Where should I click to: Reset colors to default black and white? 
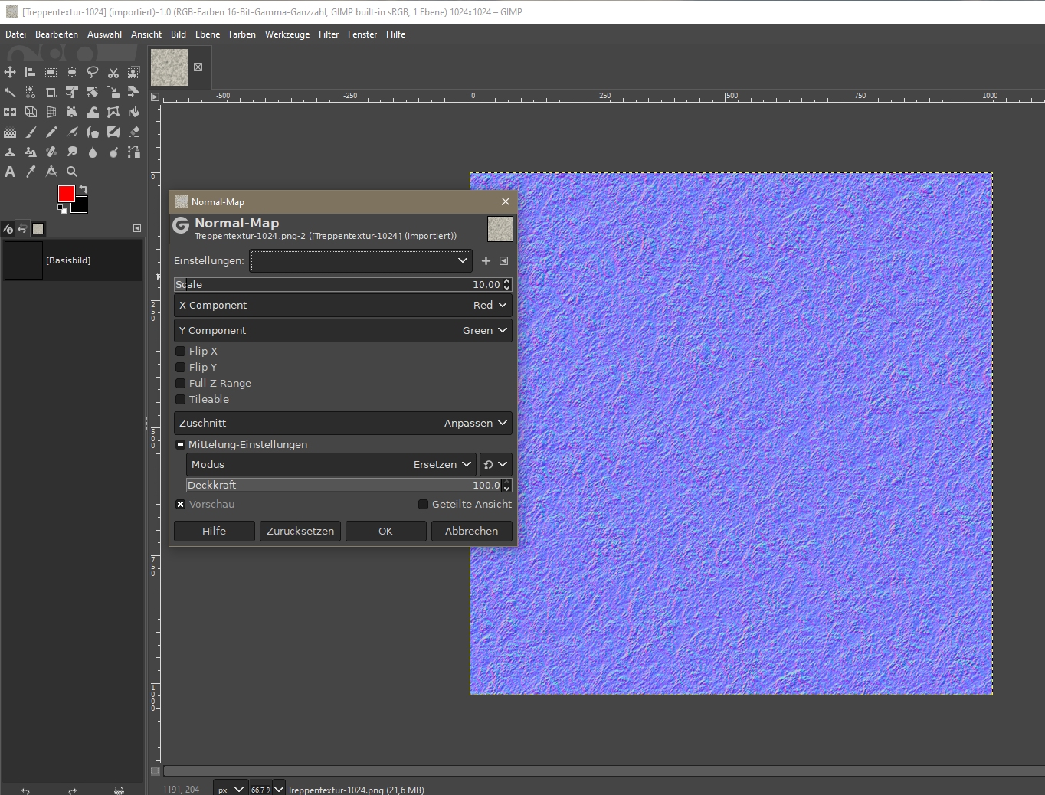pos(62,208)
